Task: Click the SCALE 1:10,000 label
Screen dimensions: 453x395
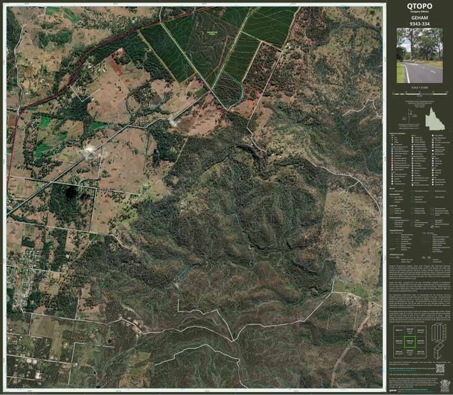Action: (x=420, y=88)
